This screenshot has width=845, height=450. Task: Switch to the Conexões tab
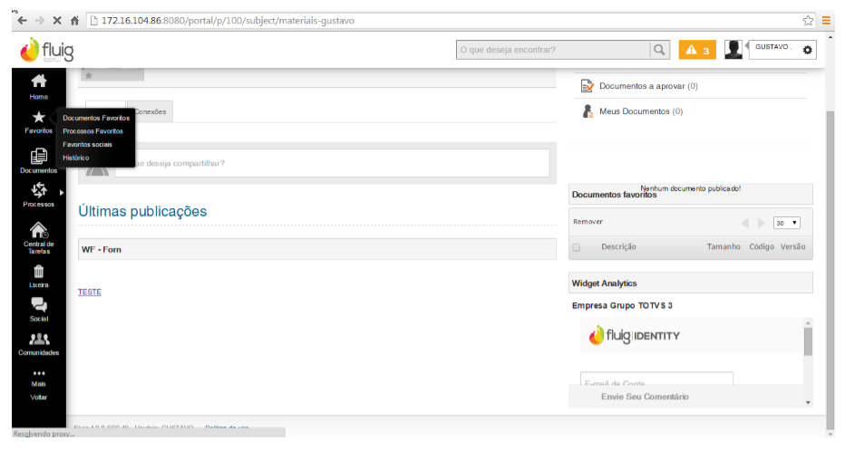tap(151, 111)
